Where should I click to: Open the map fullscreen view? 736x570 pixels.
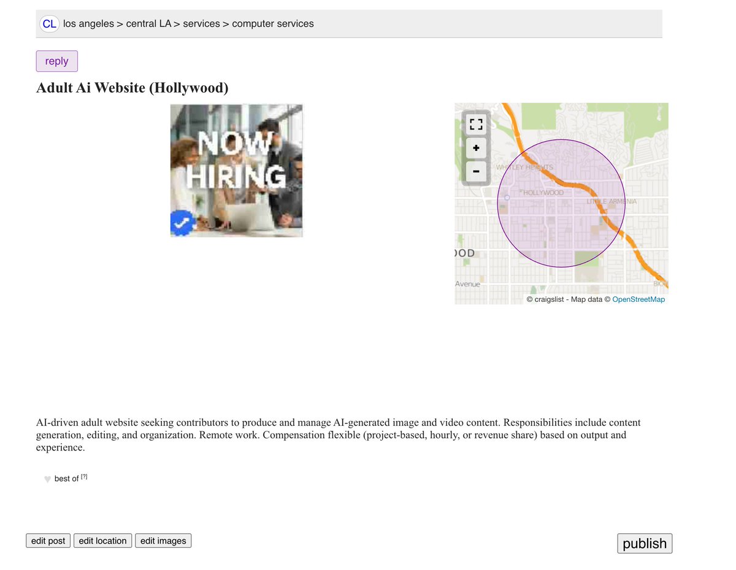pos(476,125)
